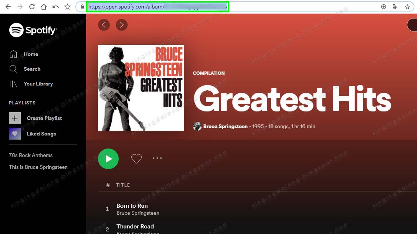Screen dimensions: 417x234
Task: Open the 70s Rock Anthems playlist
Action: pyautogui.click(x=30, y=155)
